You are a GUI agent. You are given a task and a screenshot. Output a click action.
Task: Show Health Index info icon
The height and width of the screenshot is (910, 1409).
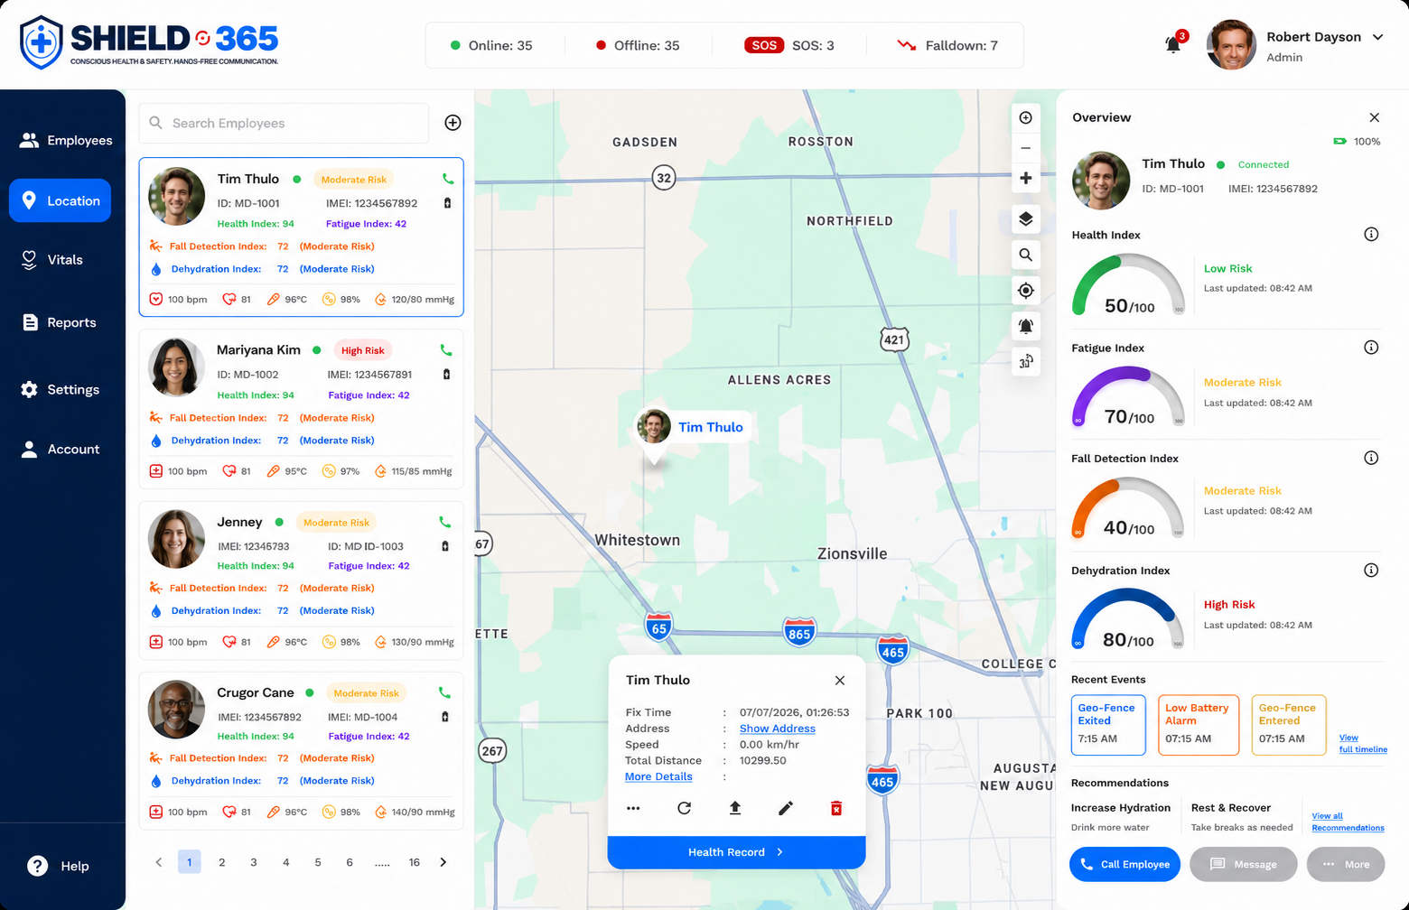click(1371, 235)
